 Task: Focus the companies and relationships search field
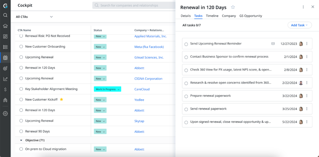(134, 6)
